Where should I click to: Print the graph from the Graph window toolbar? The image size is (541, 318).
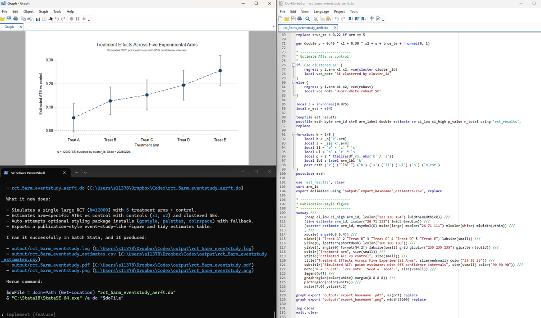pyautogui.click(x=15, y=19)
